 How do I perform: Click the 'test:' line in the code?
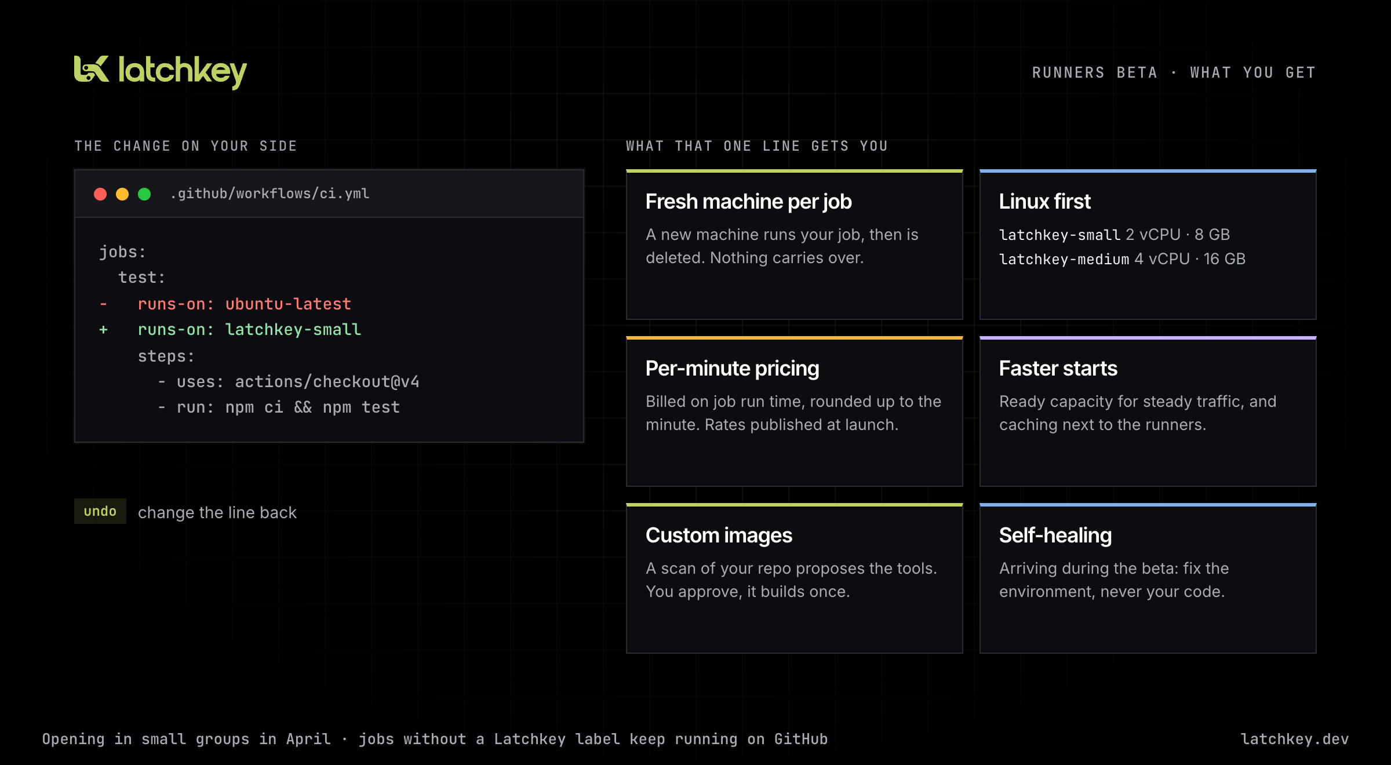coord(142,278)
